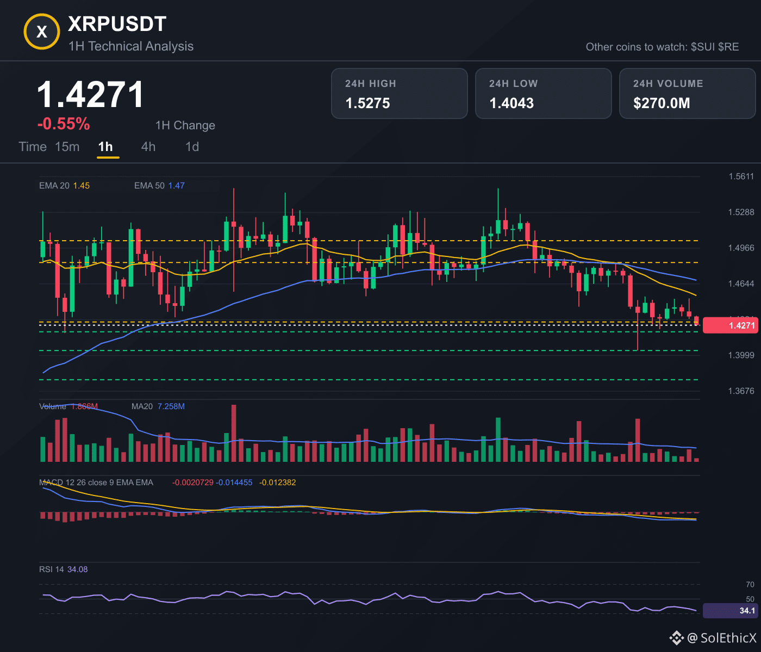Click the red 1.4271 price tag on the axis

coord(730,325)
